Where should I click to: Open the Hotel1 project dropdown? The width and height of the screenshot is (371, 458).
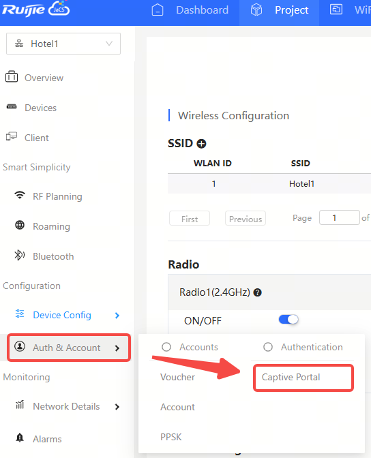63,44
